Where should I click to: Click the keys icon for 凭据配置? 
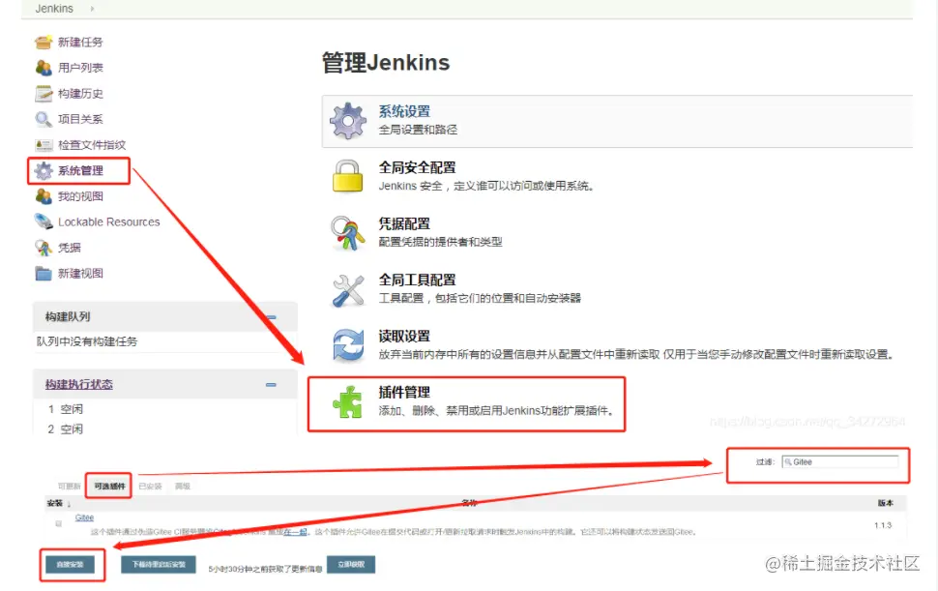click(x=347, y=233)
